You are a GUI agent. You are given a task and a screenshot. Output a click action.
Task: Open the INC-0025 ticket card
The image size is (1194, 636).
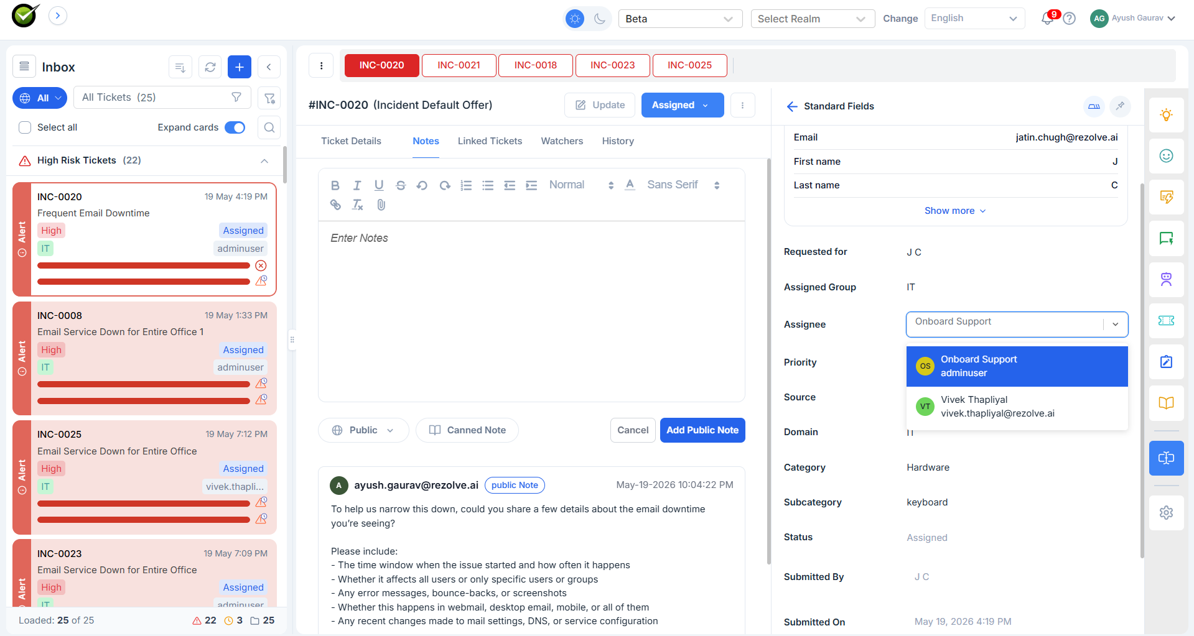pyautogui.click(x=144, y=477)
